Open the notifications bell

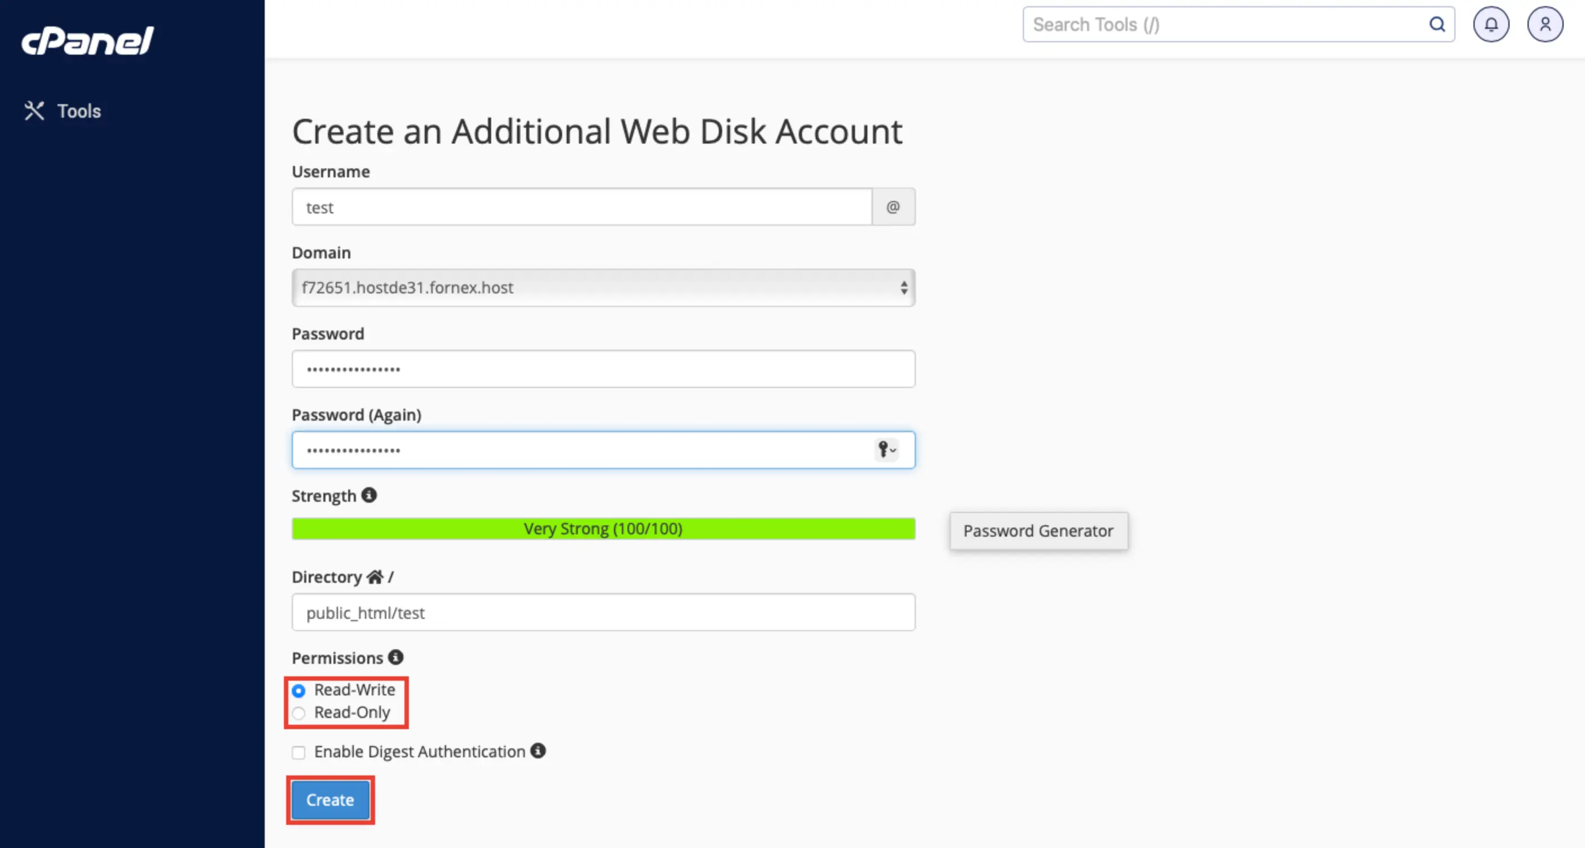point(1491,25)
